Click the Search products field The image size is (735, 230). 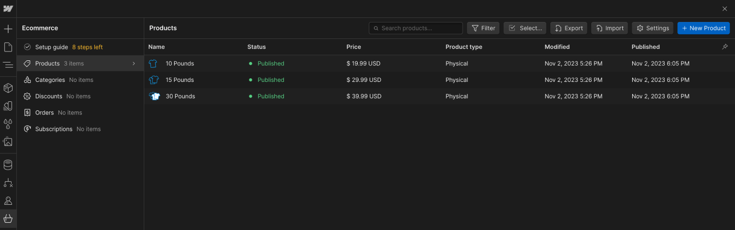coord(416,28)
